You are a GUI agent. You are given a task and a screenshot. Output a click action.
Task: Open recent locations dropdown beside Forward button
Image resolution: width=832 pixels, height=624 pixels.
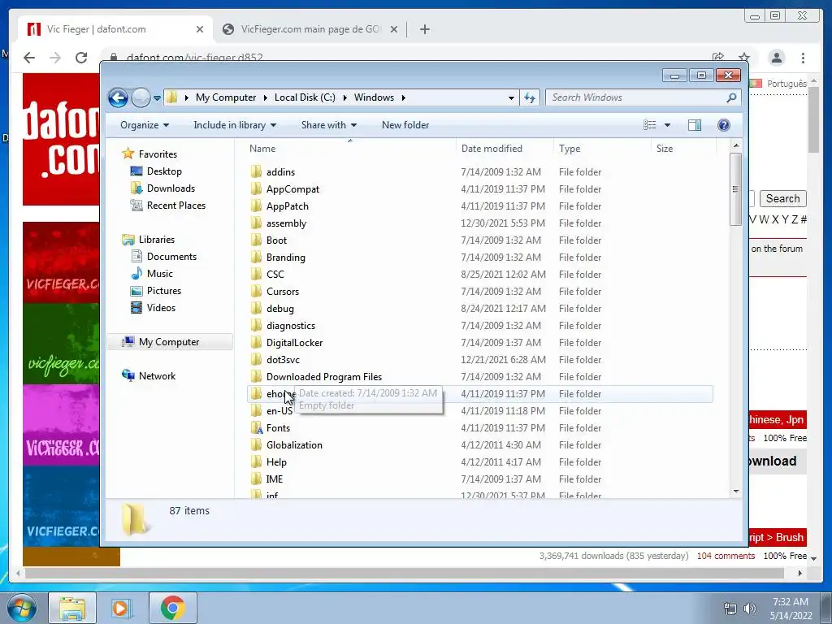pos(157,98)
